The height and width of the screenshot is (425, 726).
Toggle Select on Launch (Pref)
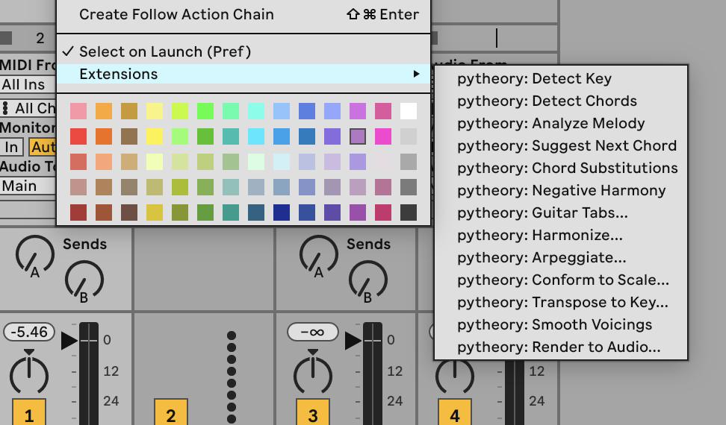pyautogui.click(x=243, y=51)
